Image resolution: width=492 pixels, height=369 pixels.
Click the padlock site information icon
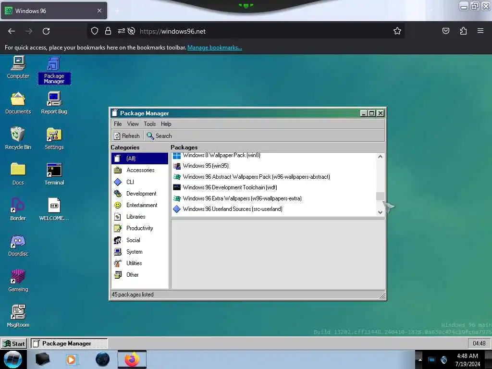tap(108, 31)
